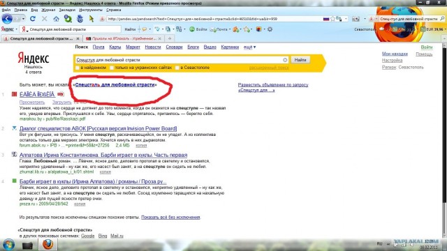The width and height of the screenshot is (447, 251).
Task: Open the back/forward history dropdown arrow
Action: pyautogui.click(x=23, y=19)
